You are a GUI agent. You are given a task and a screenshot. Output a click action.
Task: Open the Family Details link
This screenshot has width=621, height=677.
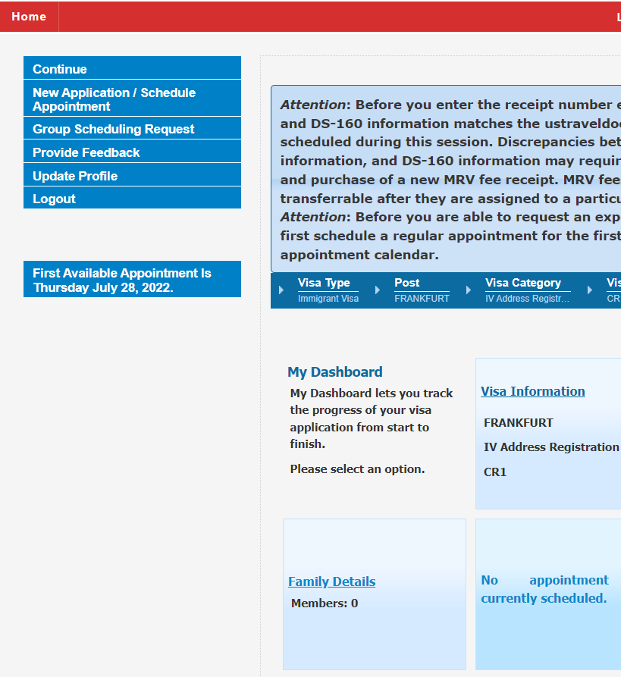click(x=331, y=581)
